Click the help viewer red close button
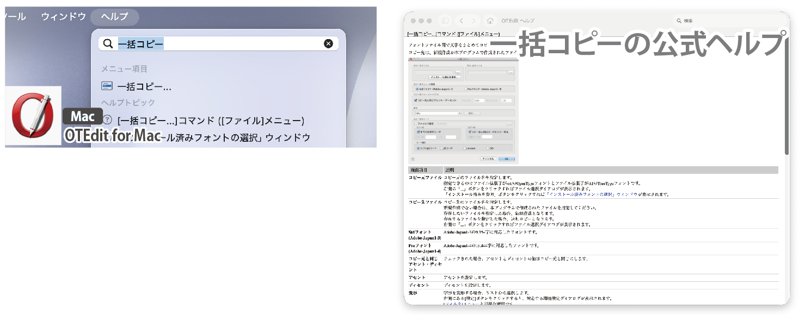Viewport: 799px width, 315px height. click(x=413, y=21)
